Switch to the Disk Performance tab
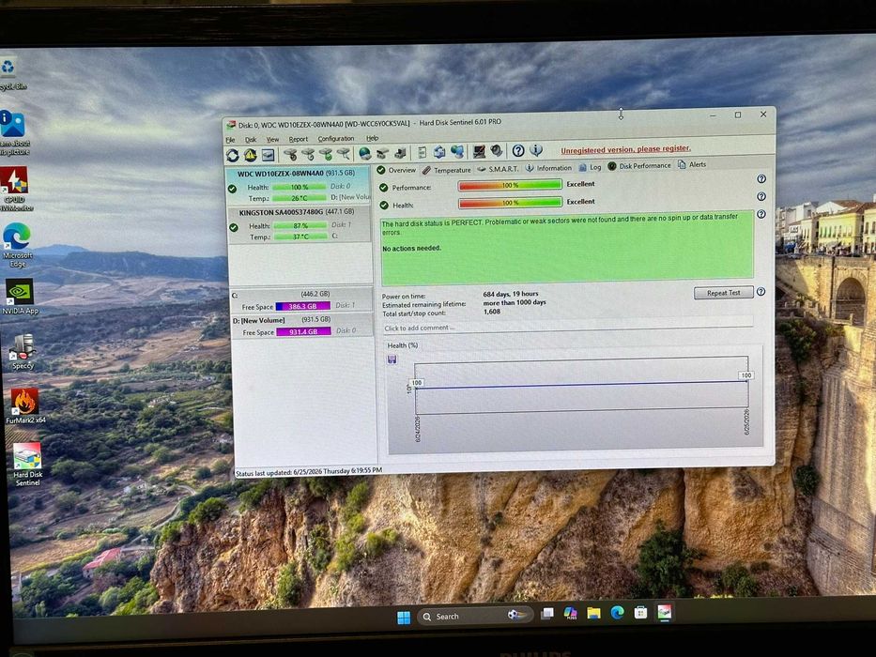Image resolution: width=876 pixels, height=657 pixels. pos(639,166)
